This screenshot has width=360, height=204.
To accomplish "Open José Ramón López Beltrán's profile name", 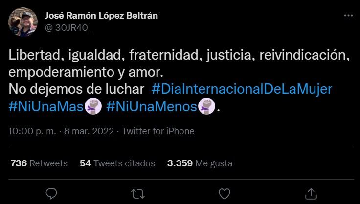I will [x=101, y=15].
